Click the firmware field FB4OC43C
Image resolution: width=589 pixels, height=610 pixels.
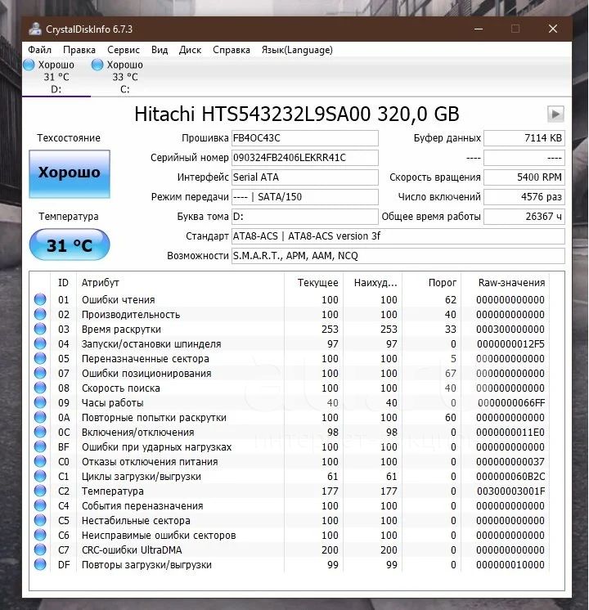[305, 138]
